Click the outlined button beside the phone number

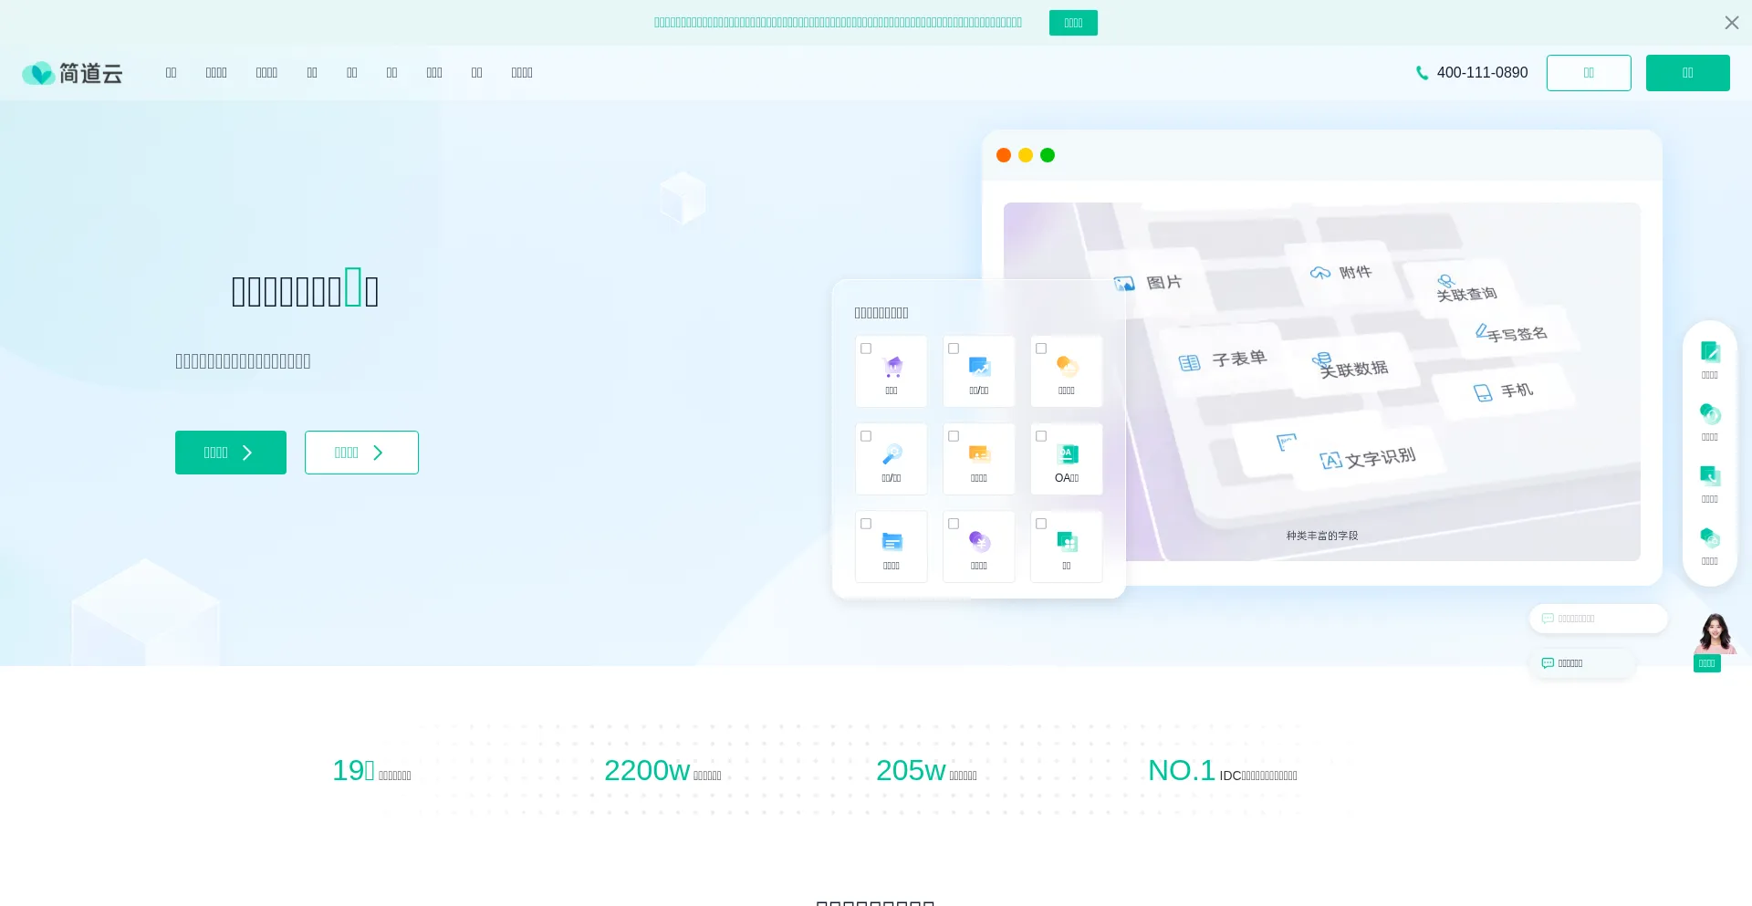pyautogui.click(x=1588, y=73)
